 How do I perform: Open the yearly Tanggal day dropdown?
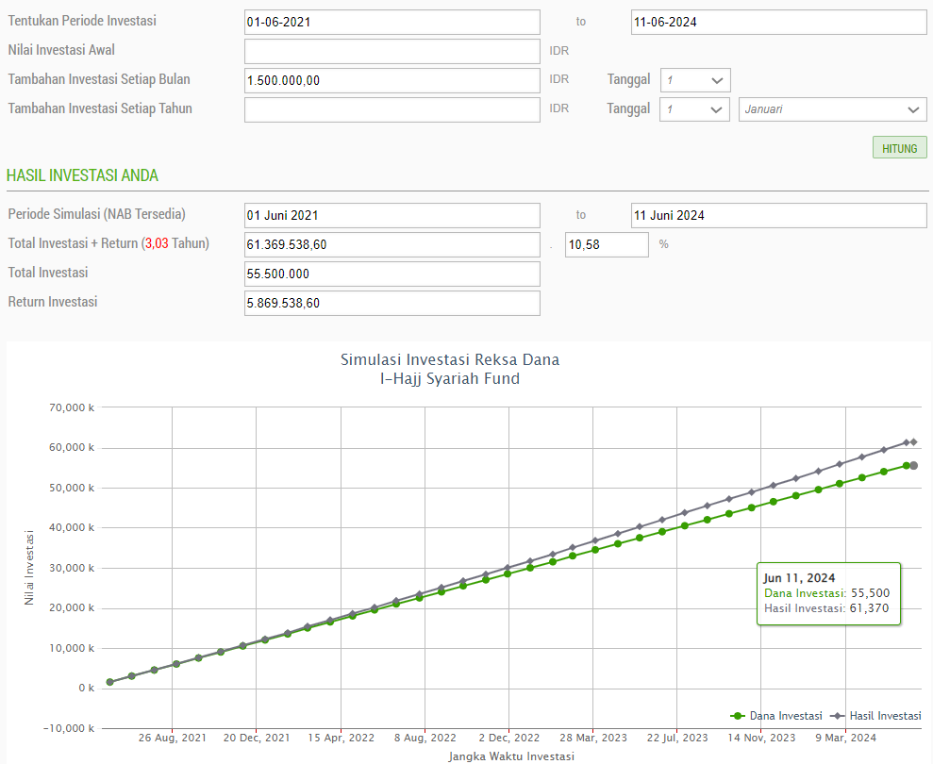coord(694,109)
